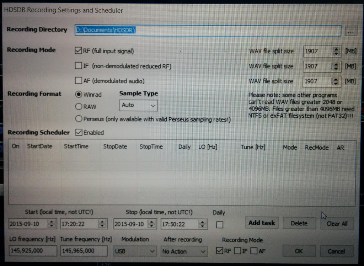Adjust the Stop time spinner arrows

pos(203,224)
